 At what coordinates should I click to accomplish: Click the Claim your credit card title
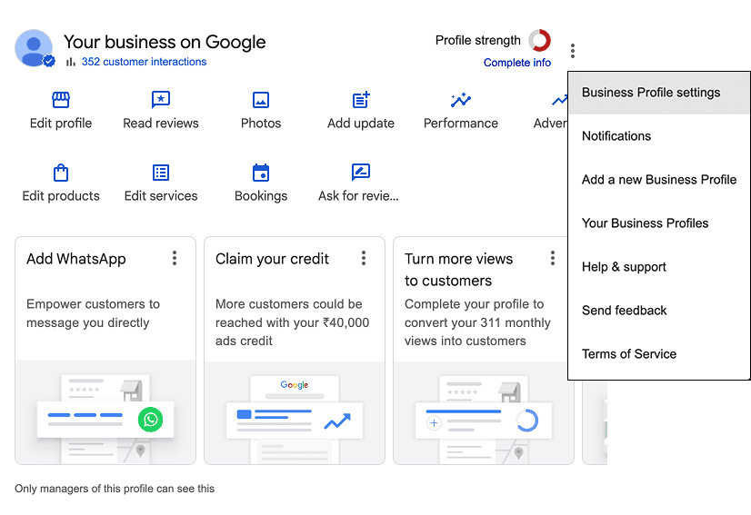(272, 259)
